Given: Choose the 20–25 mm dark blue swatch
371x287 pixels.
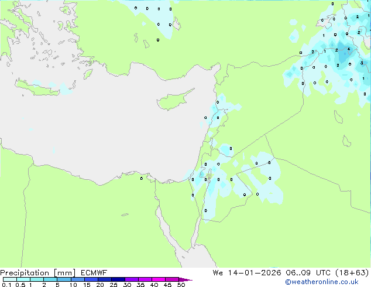Looking at the screenshot, I should pos(104,279).
